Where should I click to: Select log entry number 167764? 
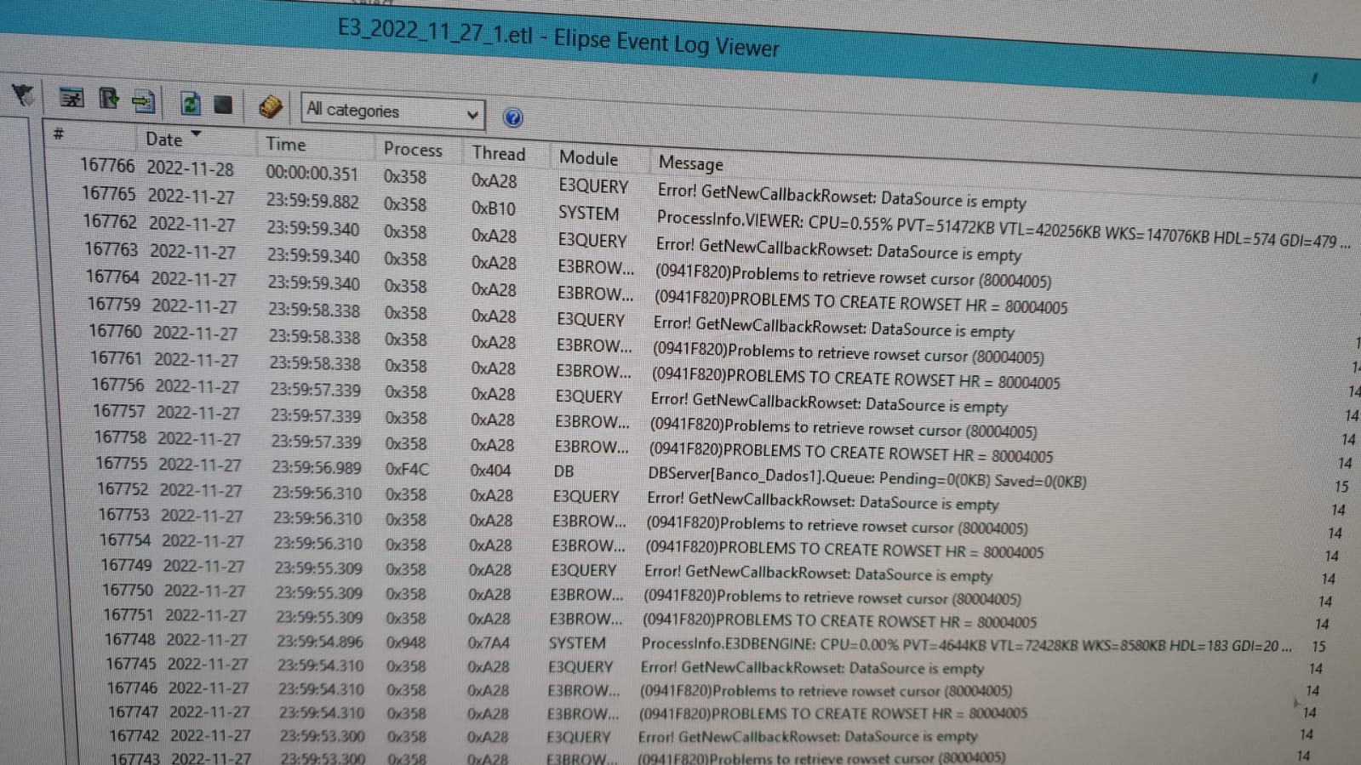pyautogui.click(x=113, y=276)
